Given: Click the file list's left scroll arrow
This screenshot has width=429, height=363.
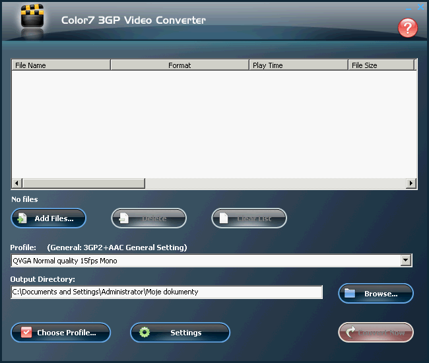Looking at the screenshot, I should (x=17, y=183).
